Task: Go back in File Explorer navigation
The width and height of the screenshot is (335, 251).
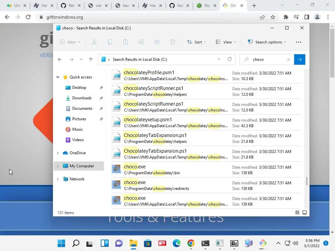Action: pos(60,59)
